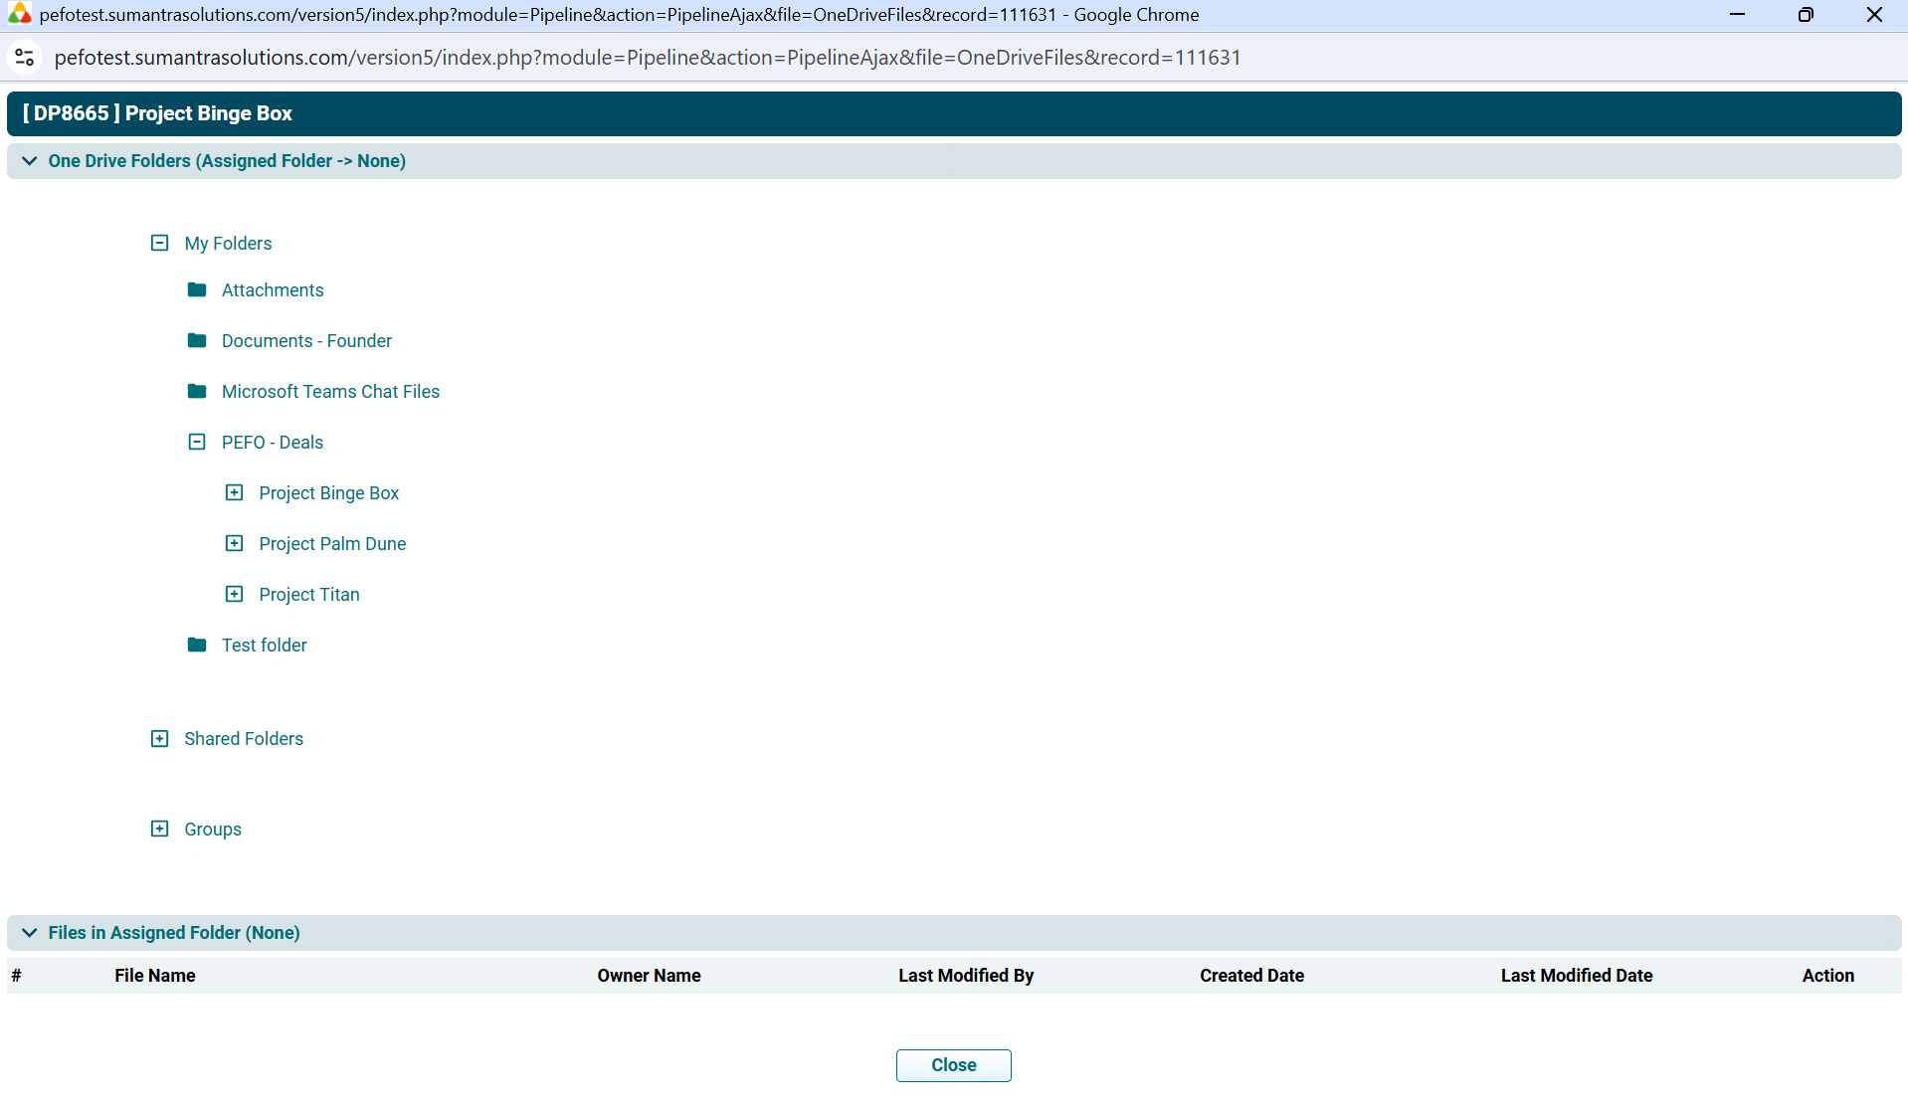Select the Microsoft Teams Chat Files folder name
This screenshot has width=1908, height=1113.
tap(330, 391)
